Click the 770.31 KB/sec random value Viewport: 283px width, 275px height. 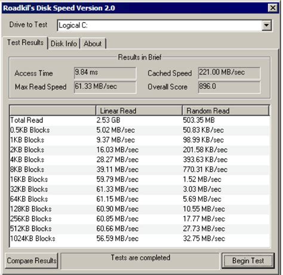click(x=205, y=169)
